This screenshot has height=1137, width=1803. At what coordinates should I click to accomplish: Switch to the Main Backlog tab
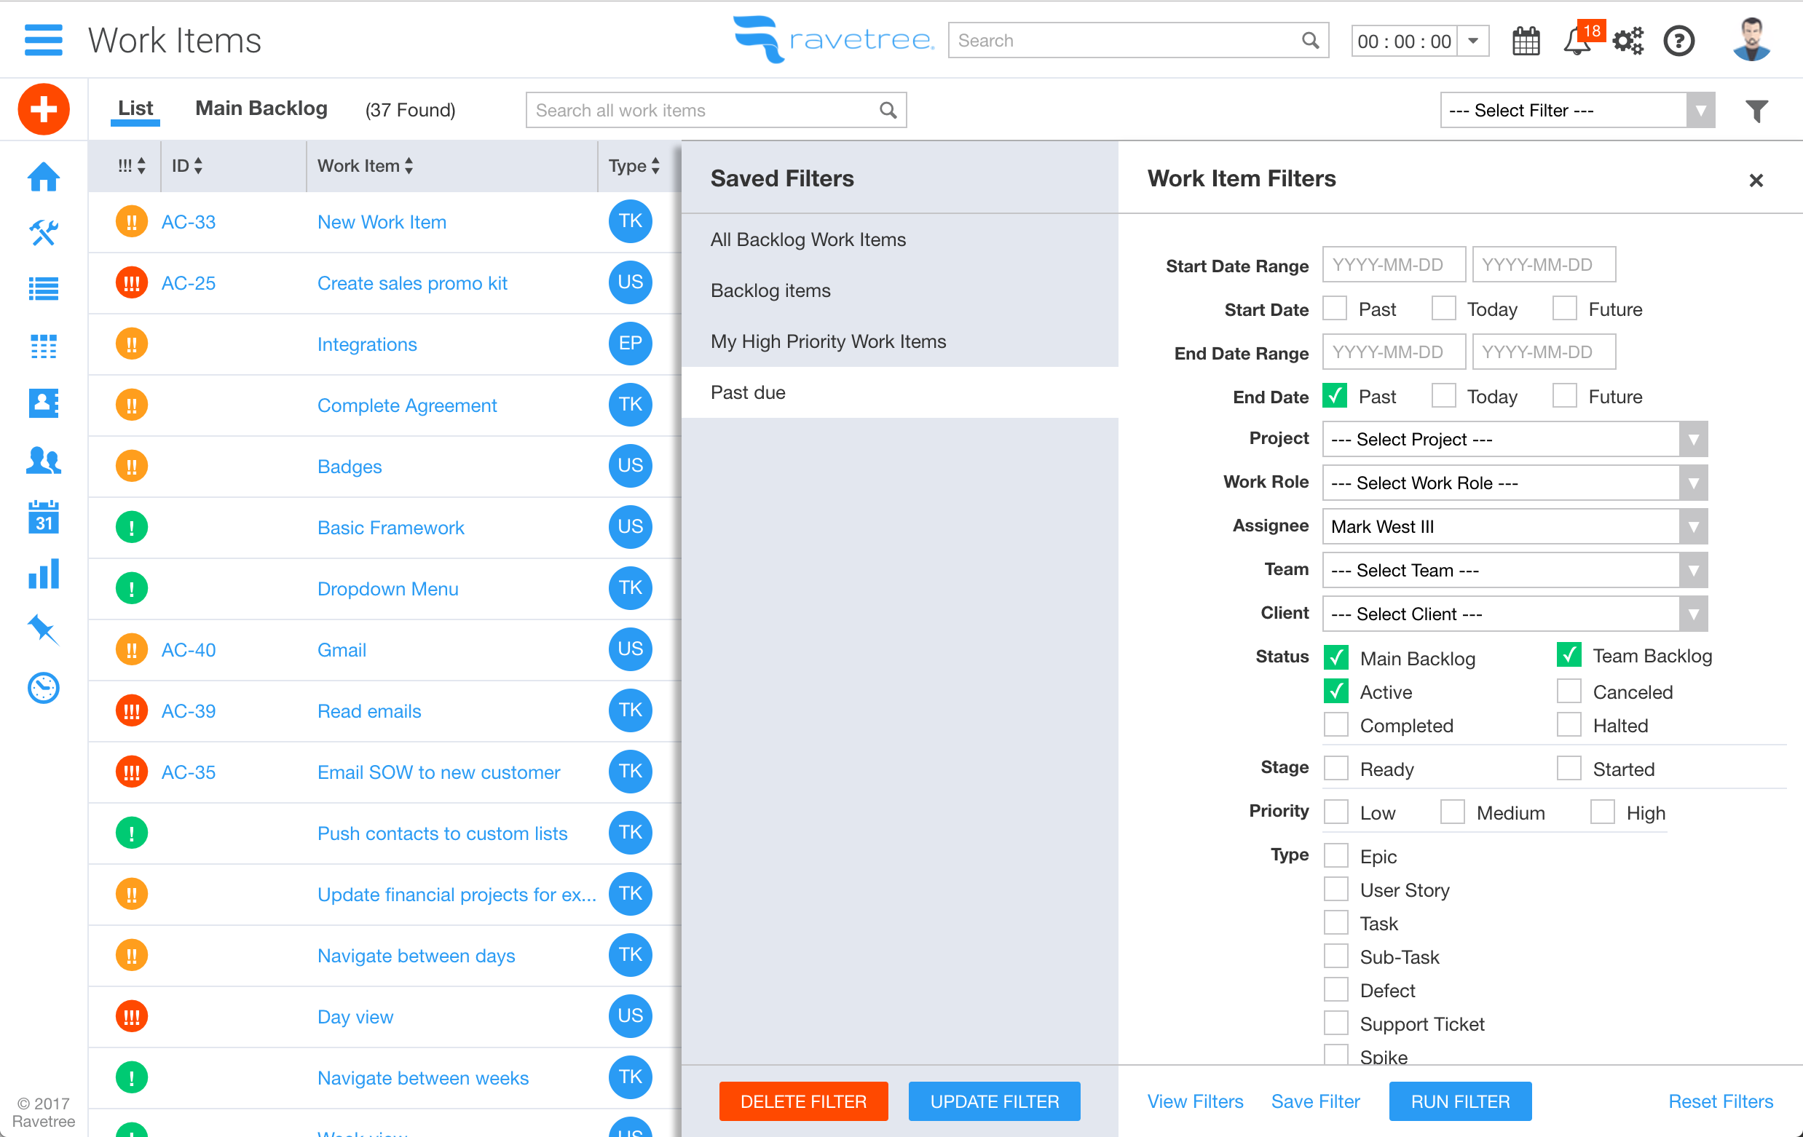(x=261, y=108)
